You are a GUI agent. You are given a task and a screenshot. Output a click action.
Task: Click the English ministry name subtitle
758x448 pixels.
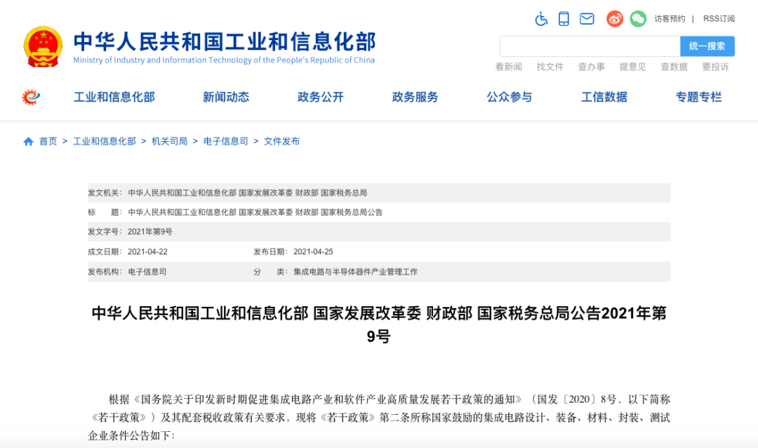[x=224, y=60]
